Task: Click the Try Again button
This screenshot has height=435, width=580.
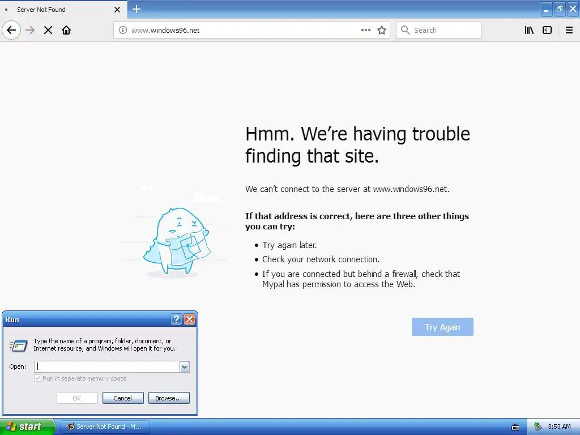Action: pos(442,327)
